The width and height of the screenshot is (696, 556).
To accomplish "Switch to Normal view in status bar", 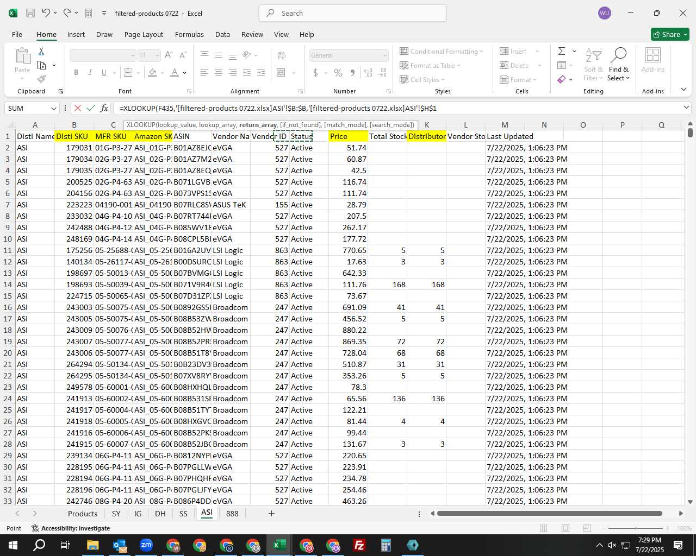I will coord(543,528).
